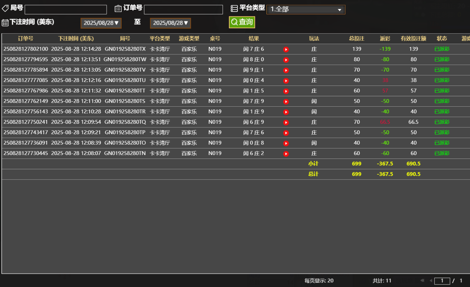Screen dimensions: 470x287
Task: Open the start date 2025/08/28 dropdown
Action: coord(101,23)
